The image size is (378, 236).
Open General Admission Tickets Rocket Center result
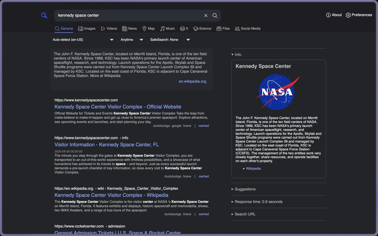(118, 233)
